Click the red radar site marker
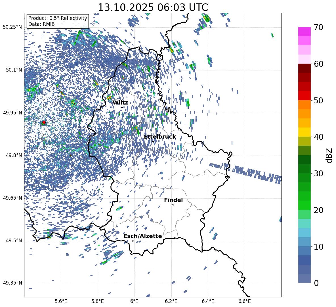Image resolution: width=336 pixels, height=307 pixels. pos(44,122)
